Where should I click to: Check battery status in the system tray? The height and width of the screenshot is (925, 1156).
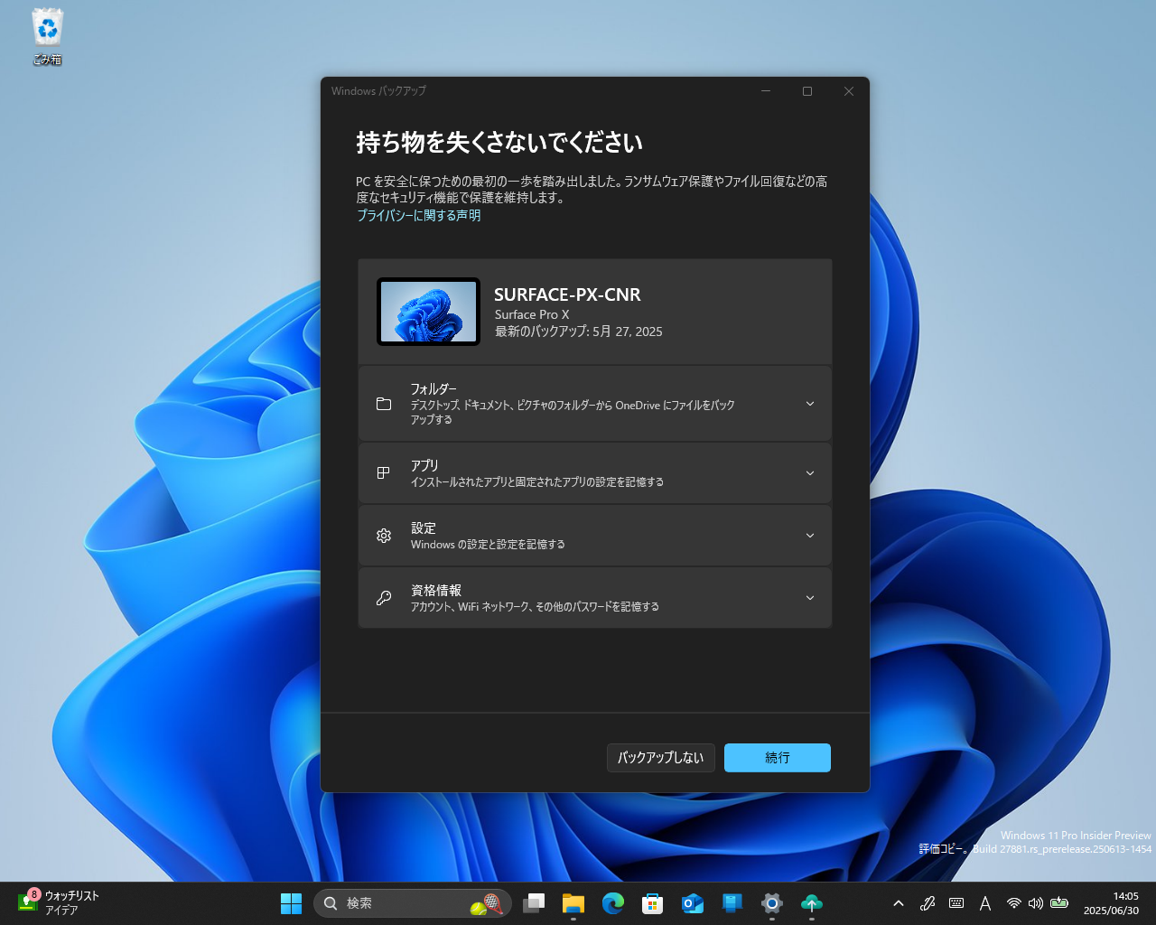[1058, 902]
